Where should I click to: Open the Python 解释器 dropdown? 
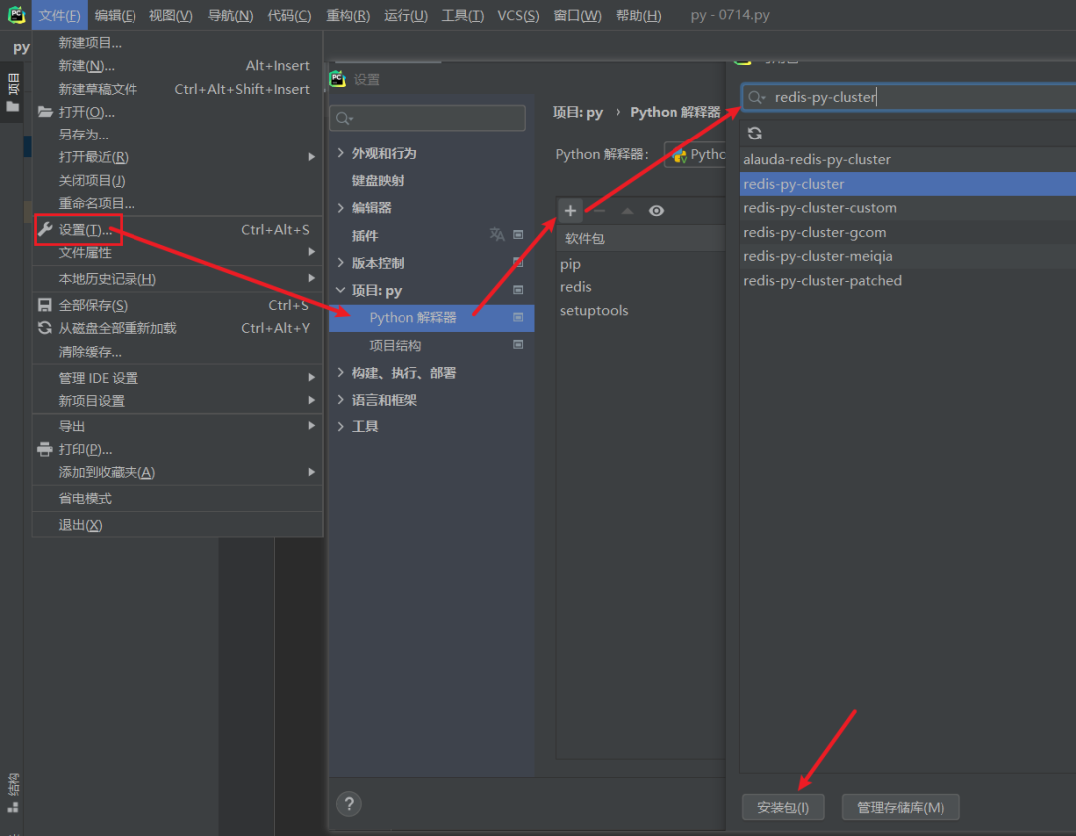(x=694, y=155)
